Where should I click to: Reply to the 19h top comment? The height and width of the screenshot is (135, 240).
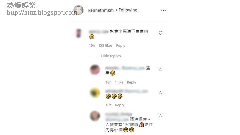click(x=121, y=45)
